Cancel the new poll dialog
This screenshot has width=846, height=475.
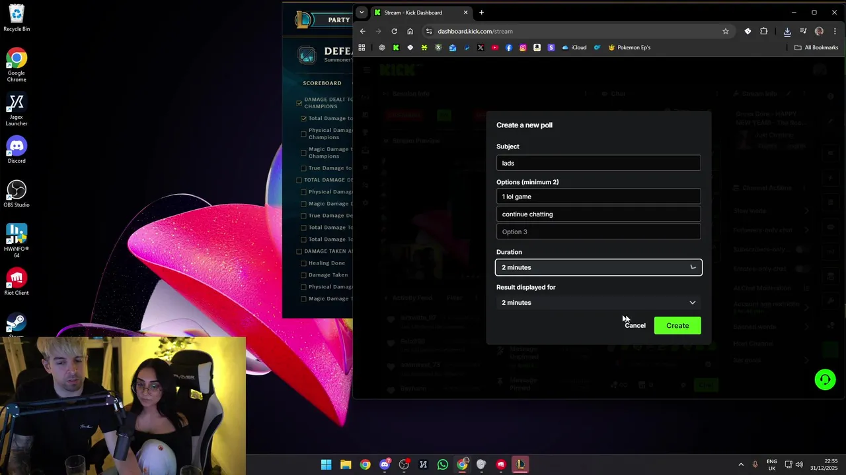tap(635, 325)
